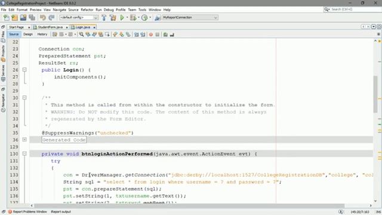The image size is (382, 215).
Task: Close the StudentForm.java tab
Action: coord(67,27)
